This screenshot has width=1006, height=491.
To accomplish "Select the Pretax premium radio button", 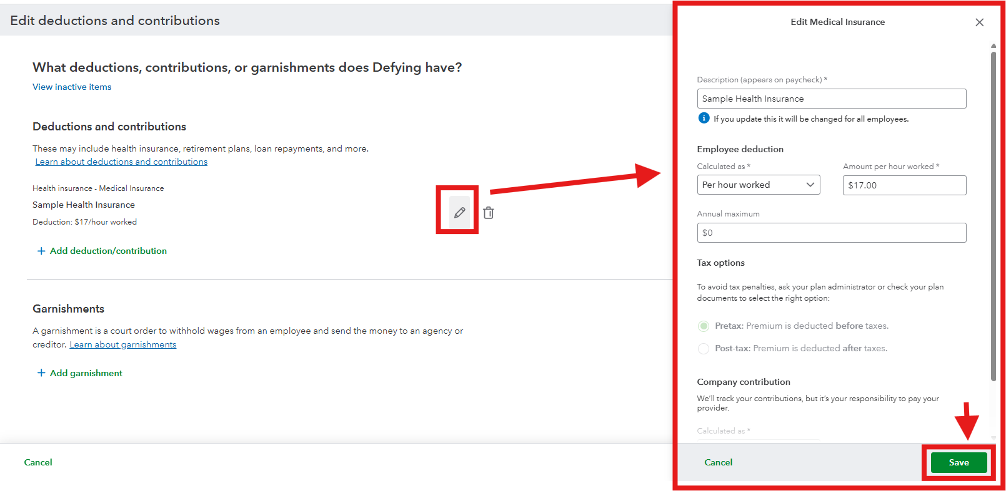I will [x=704, y=326].
